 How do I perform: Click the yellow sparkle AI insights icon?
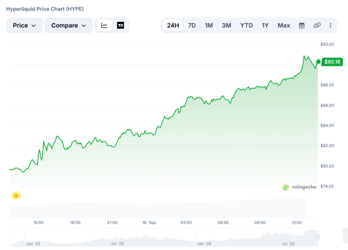pos(16,195)
